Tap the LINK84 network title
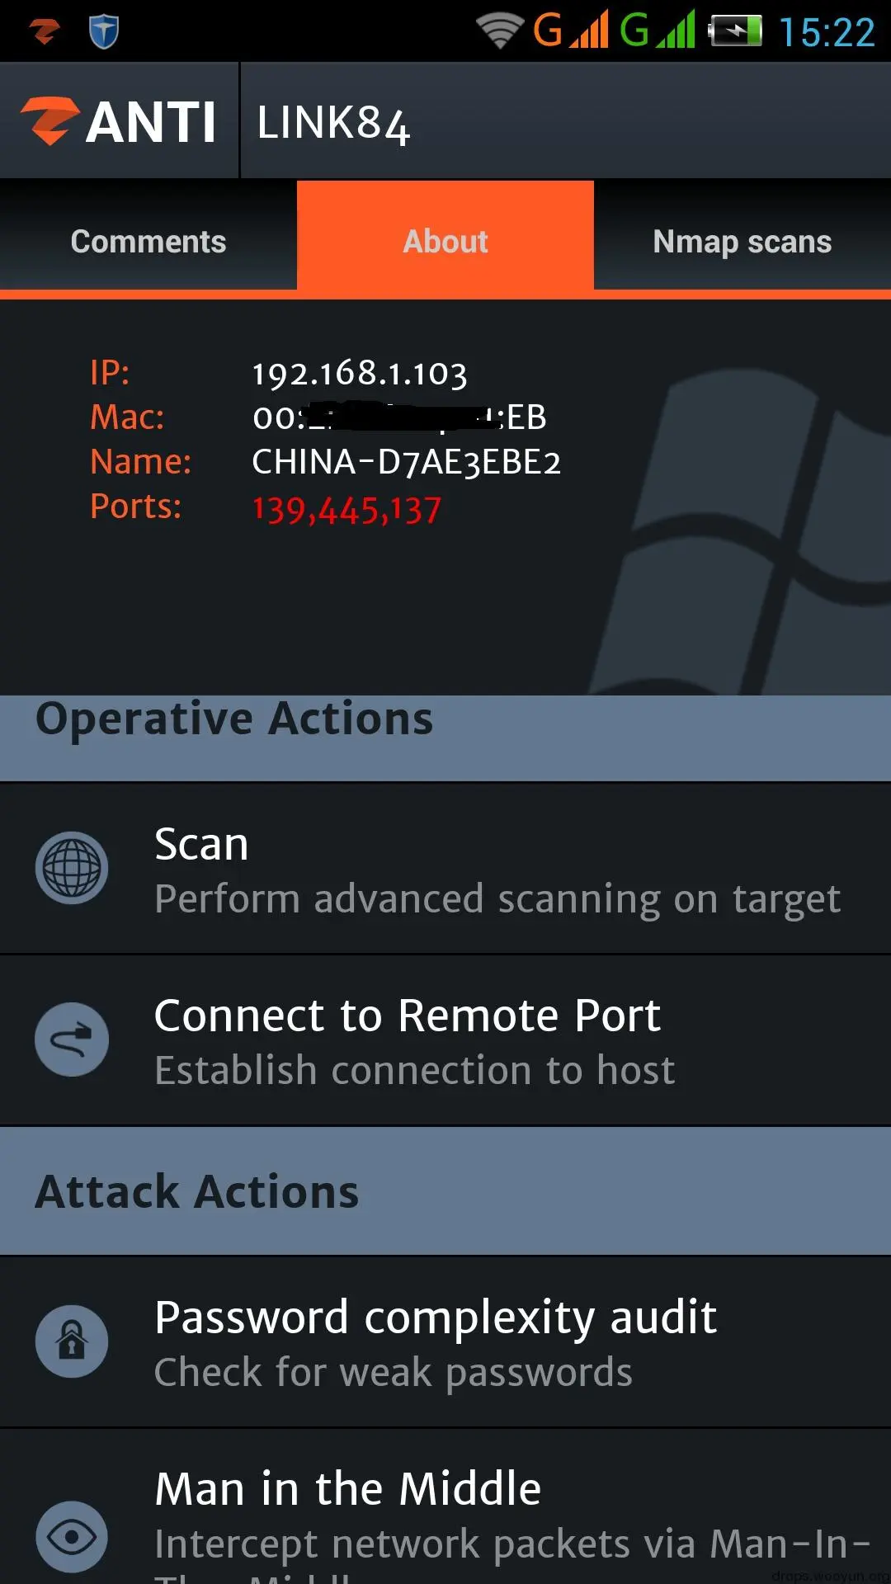The height and width of the screenshot is (1584, 891). pos(333,124)
